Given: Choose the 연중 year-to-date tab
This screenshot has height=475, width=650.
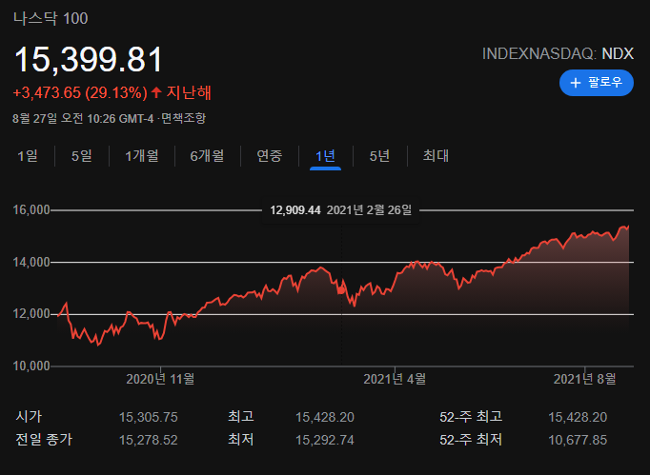Looking at the screenshot, I should [x=270, y=156].
